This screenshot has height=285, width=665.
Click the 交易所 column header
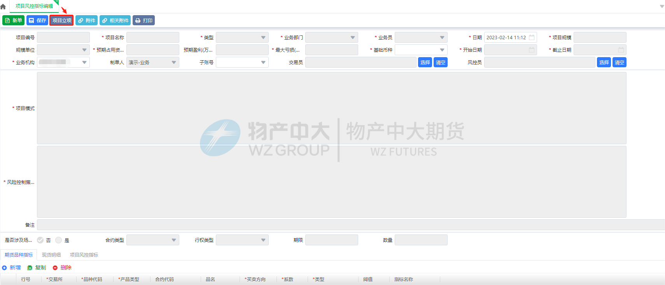(x=54, y=279)
